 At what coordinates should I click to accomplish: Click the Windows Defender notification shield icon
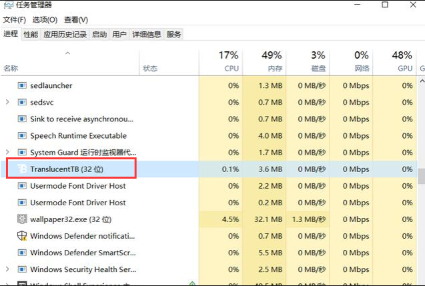[22, 236]
